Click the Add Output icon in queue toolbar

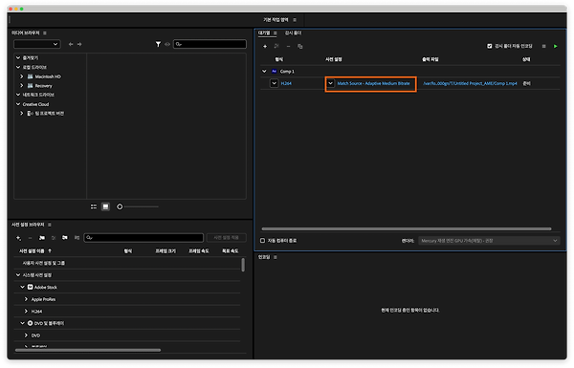(x=276, y=46)
